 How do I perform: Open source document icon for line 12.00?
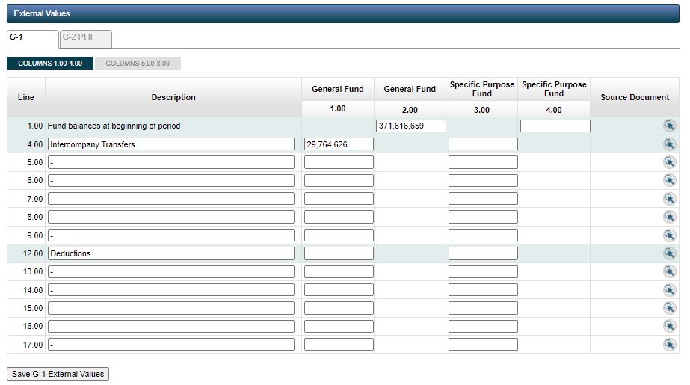[x=669, y=253]
